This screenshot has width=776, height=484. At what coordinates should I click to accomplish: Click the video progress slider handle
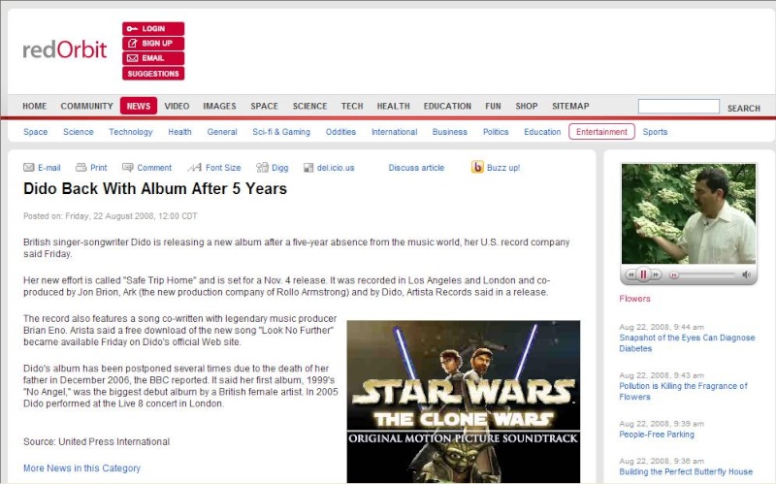(x=673, y=274)
